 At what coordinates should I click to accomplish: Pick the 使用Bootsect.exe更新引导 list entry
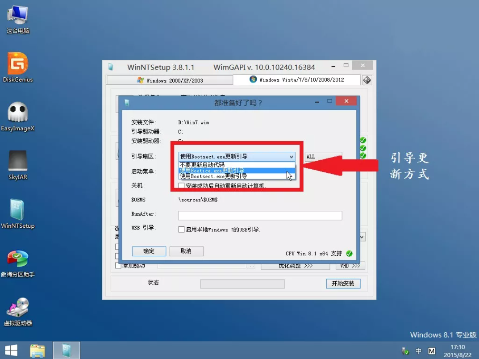click(237, 176)
